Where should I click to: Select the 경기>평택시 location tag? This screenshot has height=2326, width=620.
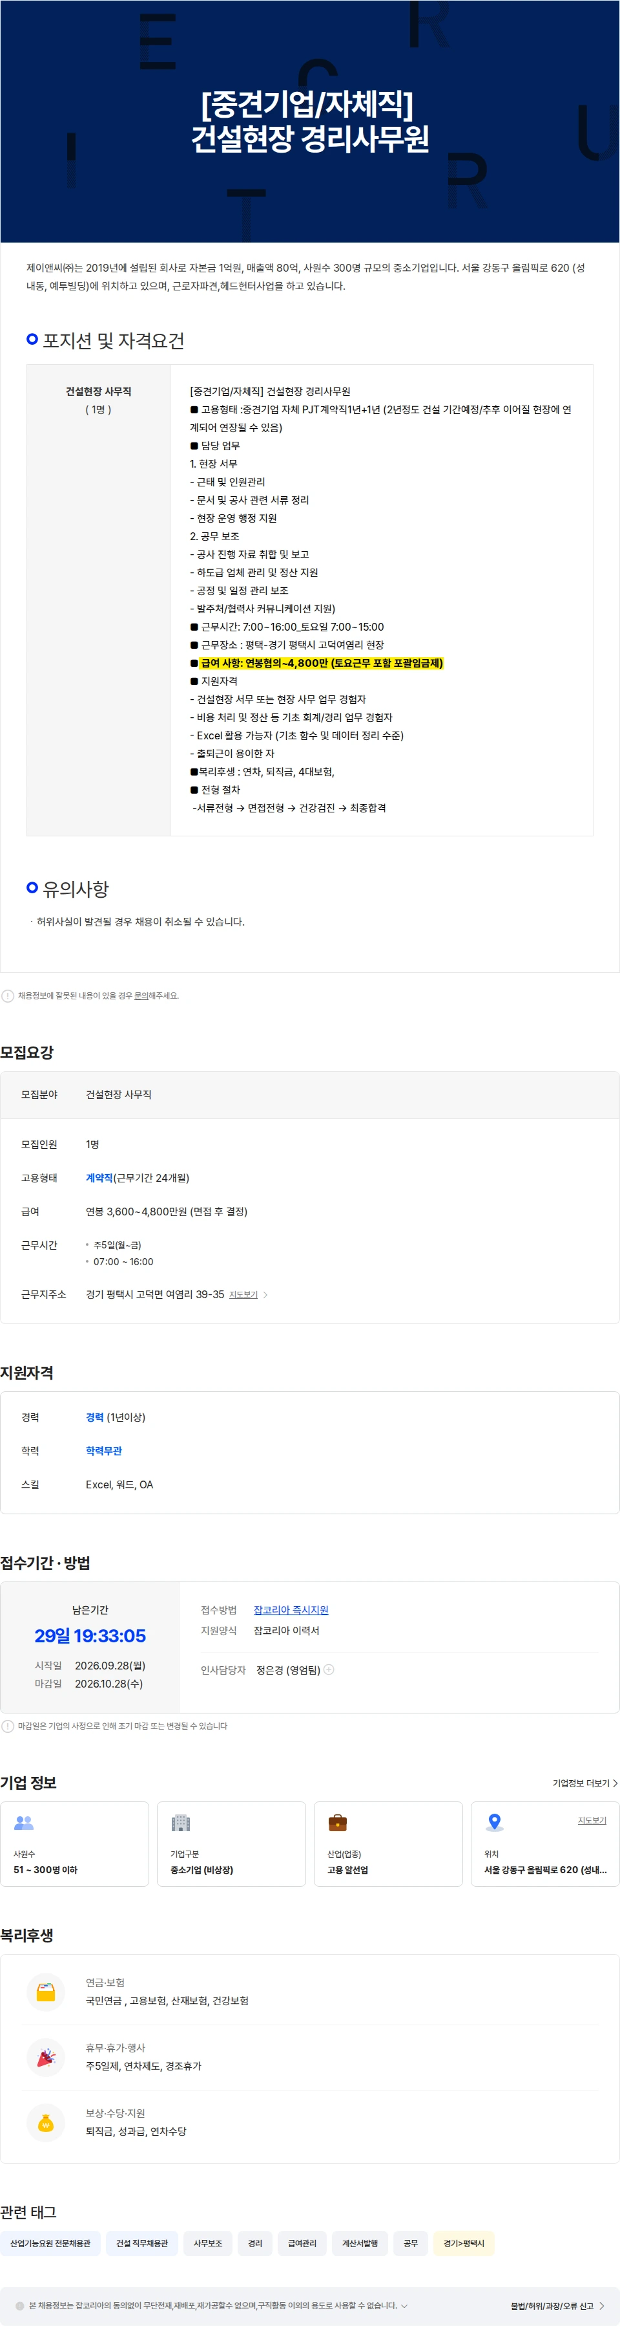[x=464, y=2243]
